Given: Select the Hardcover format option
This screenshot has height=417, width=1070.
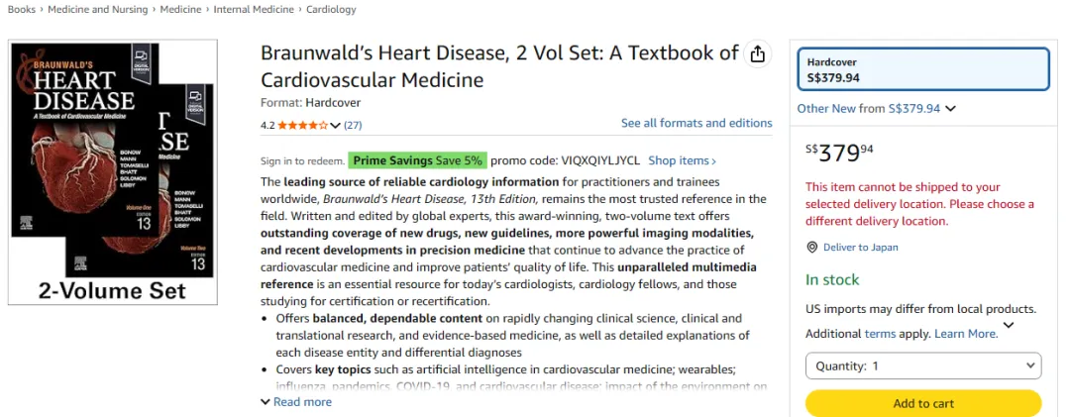Looking at the screenshot, I should point(923,69).
